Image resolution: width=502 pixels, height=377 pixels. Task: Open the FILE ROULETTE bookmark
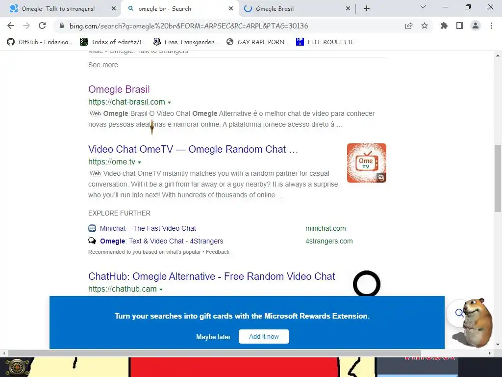coord(326,42)
